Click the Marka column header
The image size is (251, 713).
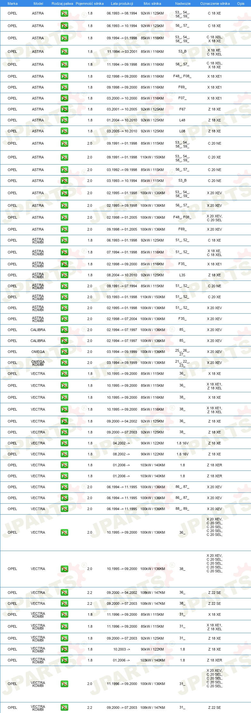pyautogui.click(x=13, y=4)
